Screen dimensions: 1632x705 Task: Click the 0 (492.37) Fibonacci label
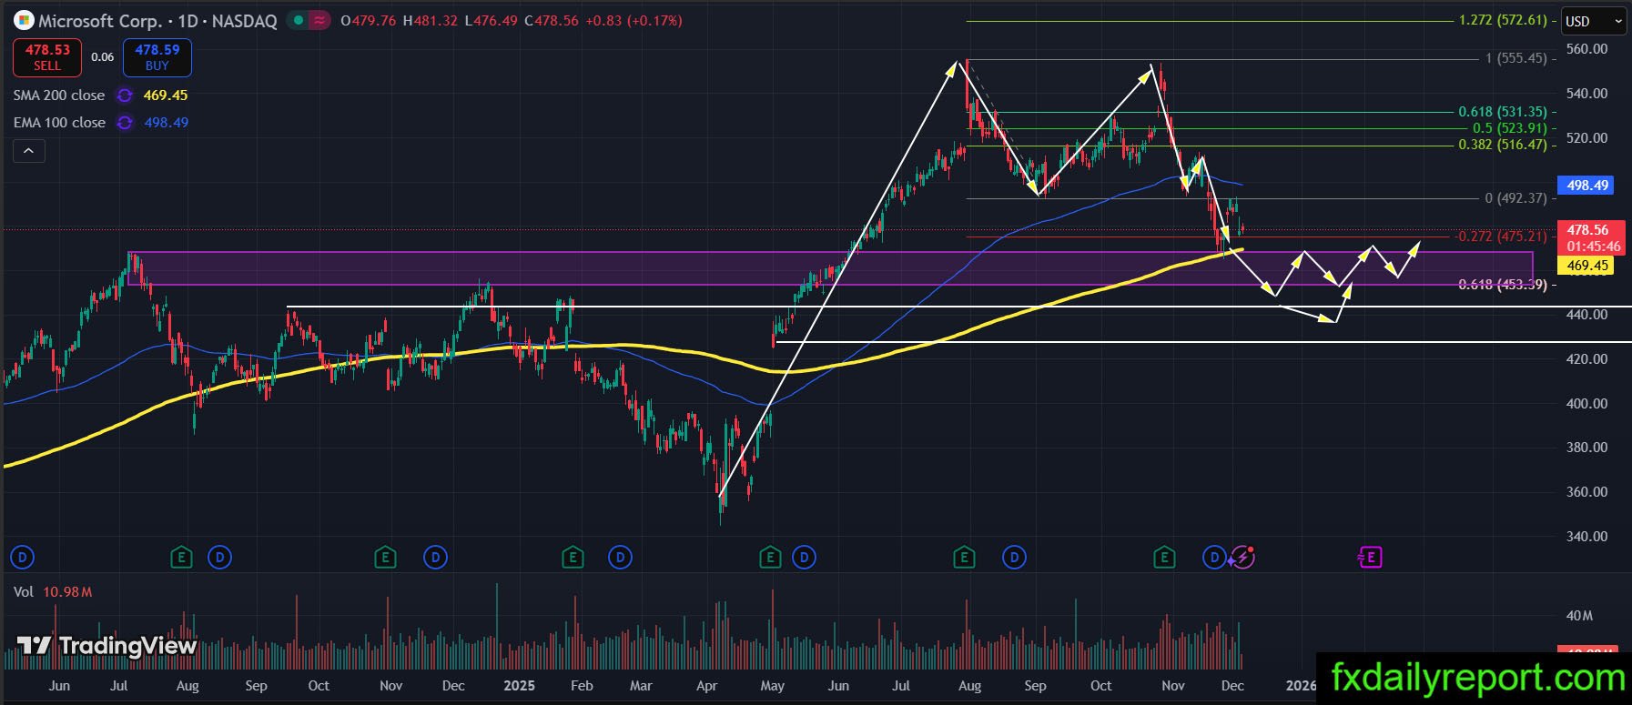(x=1515, y=198)
